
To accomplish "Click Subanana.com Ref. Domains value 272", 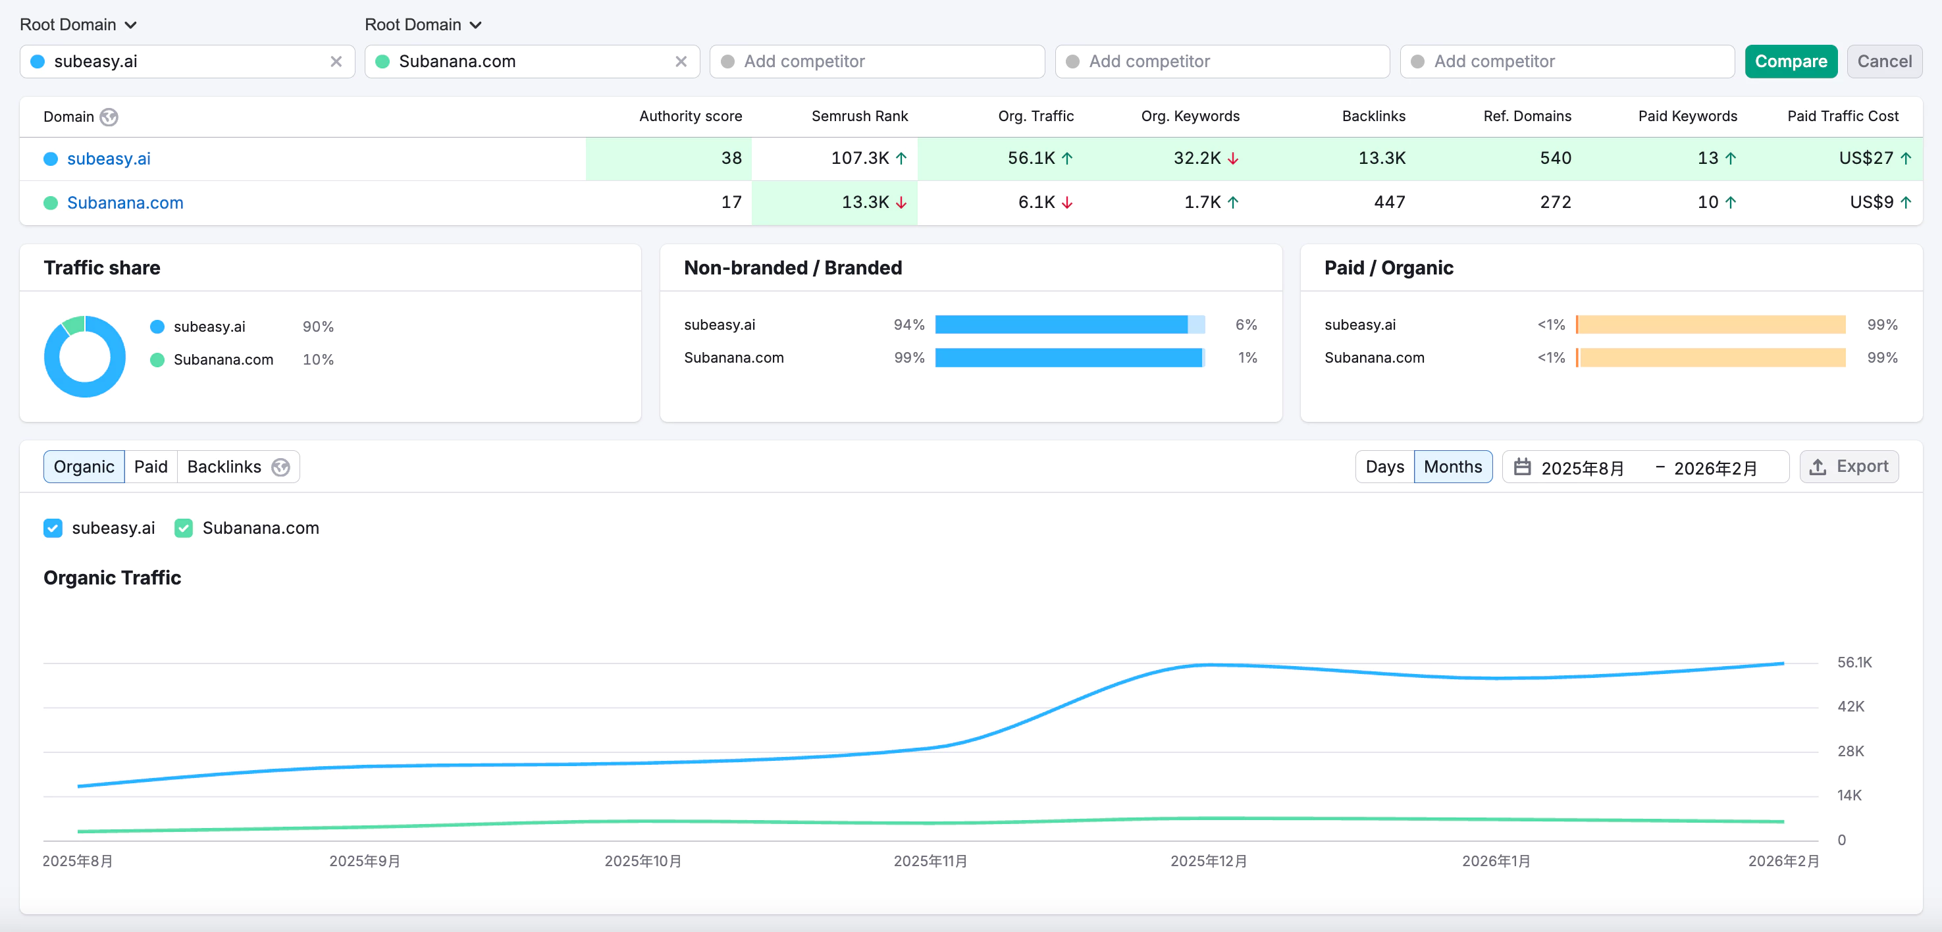I will [x=1556, y=202].
